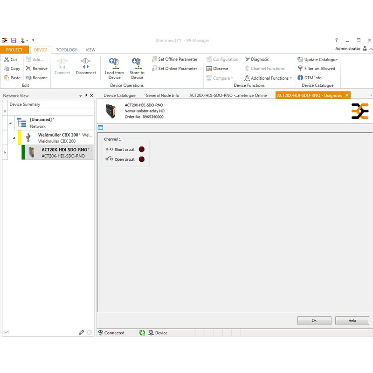Click Set Offline Parameter
373x373 pixels.
[x=175, y=59]
